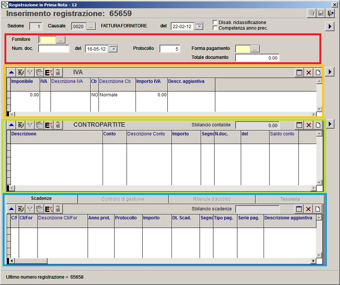
Task: Open the Forma pagamento lookup ellipsis button
Action: pos(255,49)
